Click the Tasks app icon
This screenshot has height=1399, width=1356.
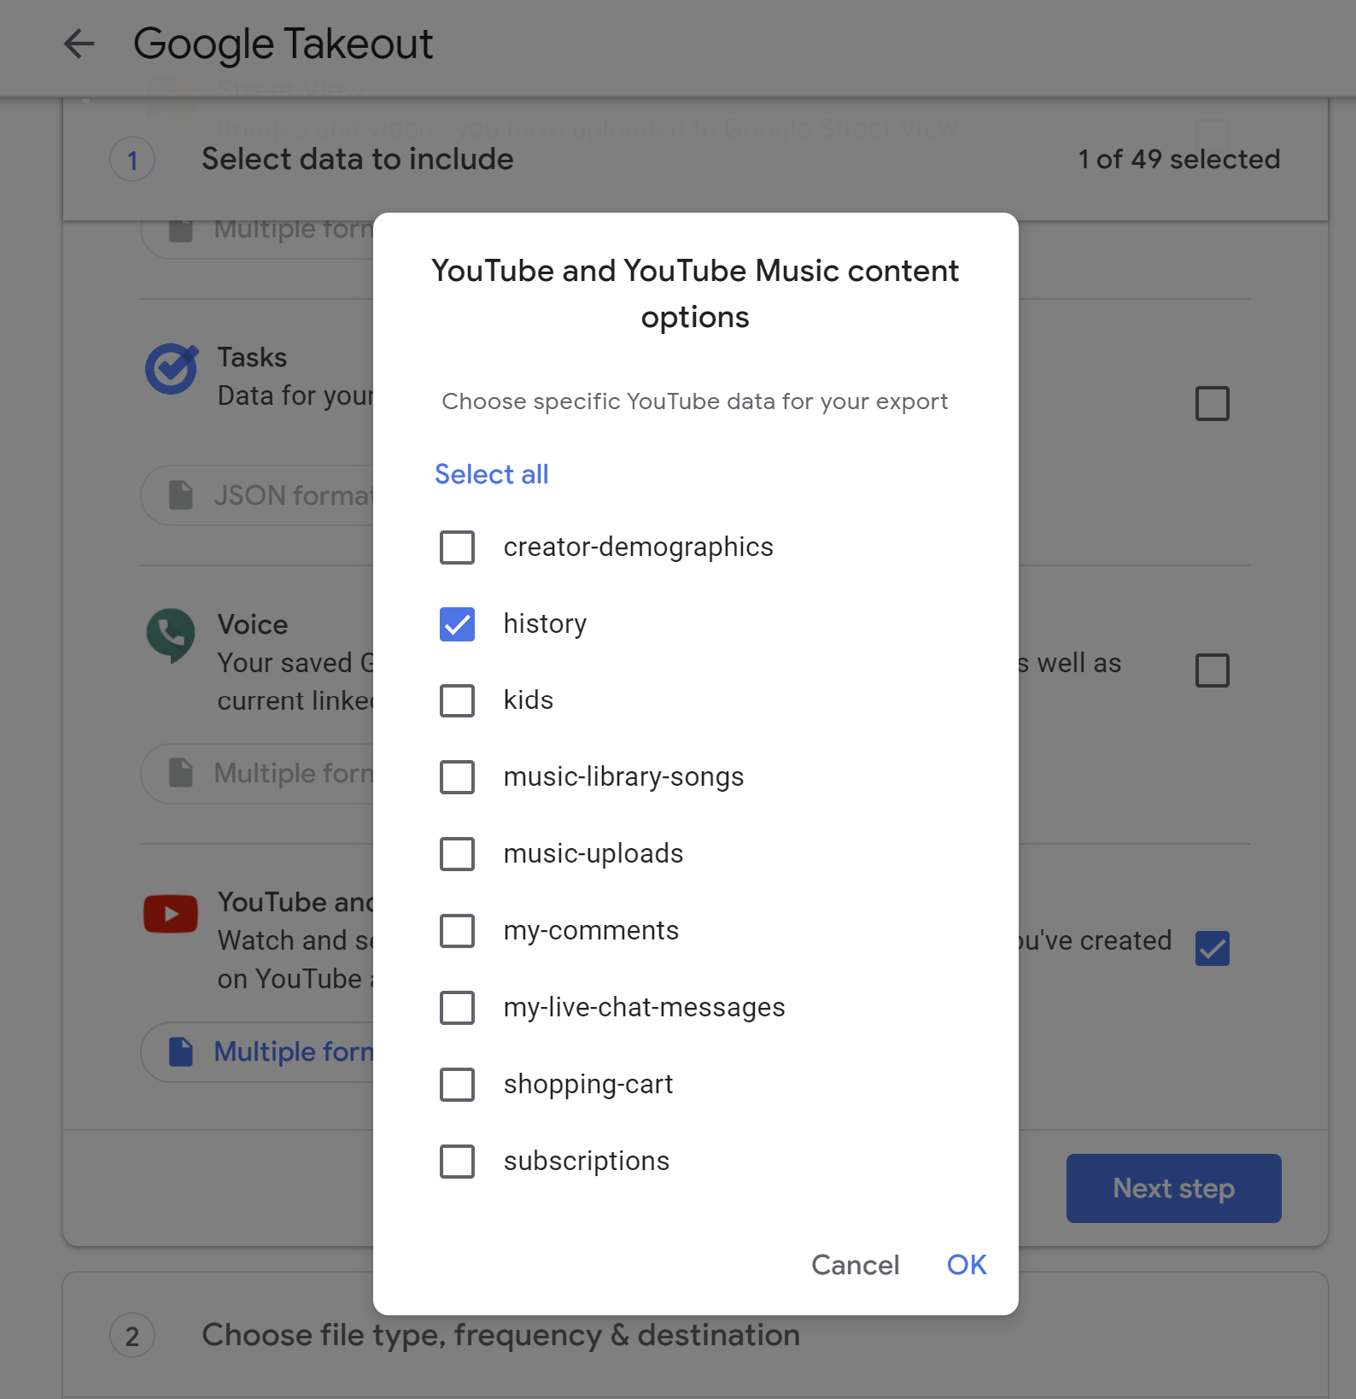(172, 369)
